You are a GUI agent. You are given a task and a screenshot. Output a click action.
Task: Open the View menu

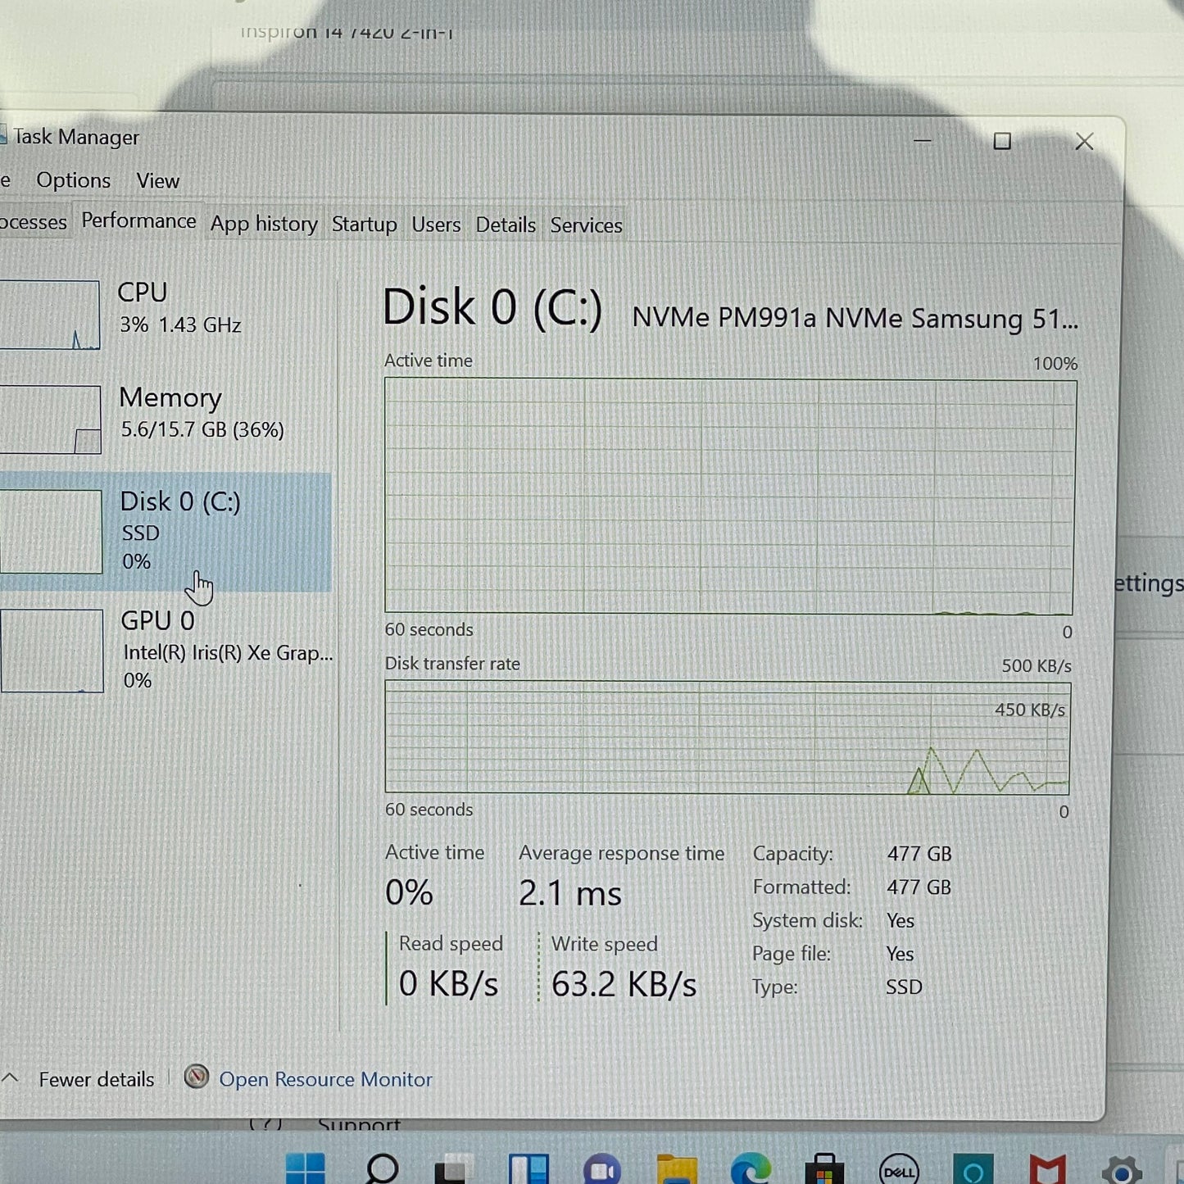(x=158, y=181)
